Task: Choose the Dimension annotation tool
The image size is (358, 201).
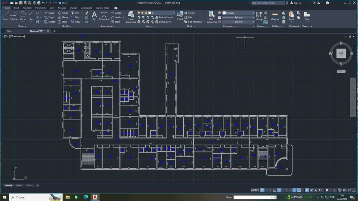Action: click(104, 16)
